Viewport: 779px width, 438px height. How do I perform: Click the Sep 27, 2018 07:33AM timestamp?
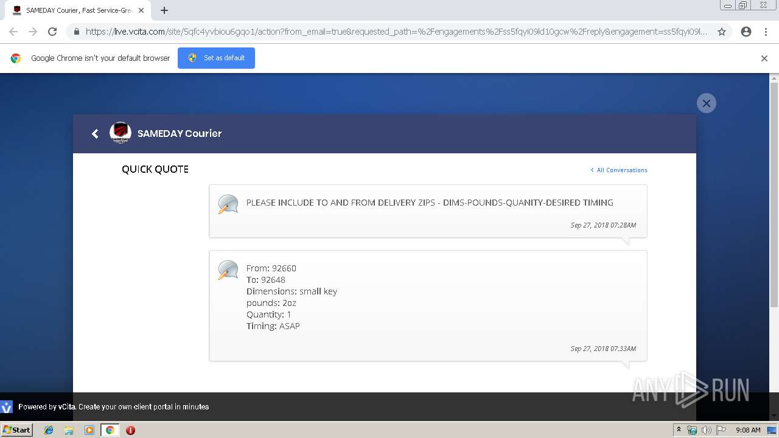(603, 349)
